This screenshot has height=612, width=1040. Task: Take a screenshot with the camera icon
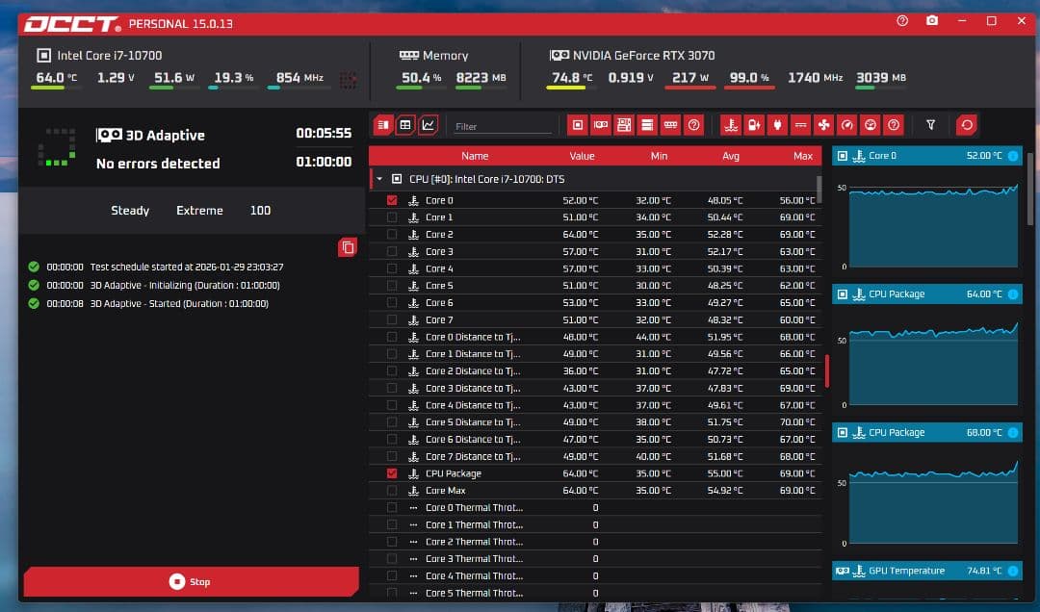(931, 21)
